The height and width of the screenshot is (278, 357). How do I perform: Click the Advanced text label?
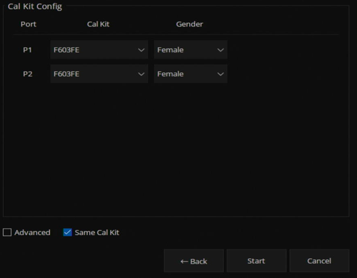pyautogui.click(x=32, y=232)
